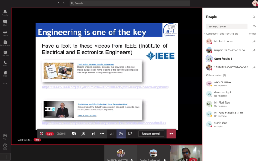Collapse the Currently in this meeting list
The image size is (258, 161).
click(204, 33)
